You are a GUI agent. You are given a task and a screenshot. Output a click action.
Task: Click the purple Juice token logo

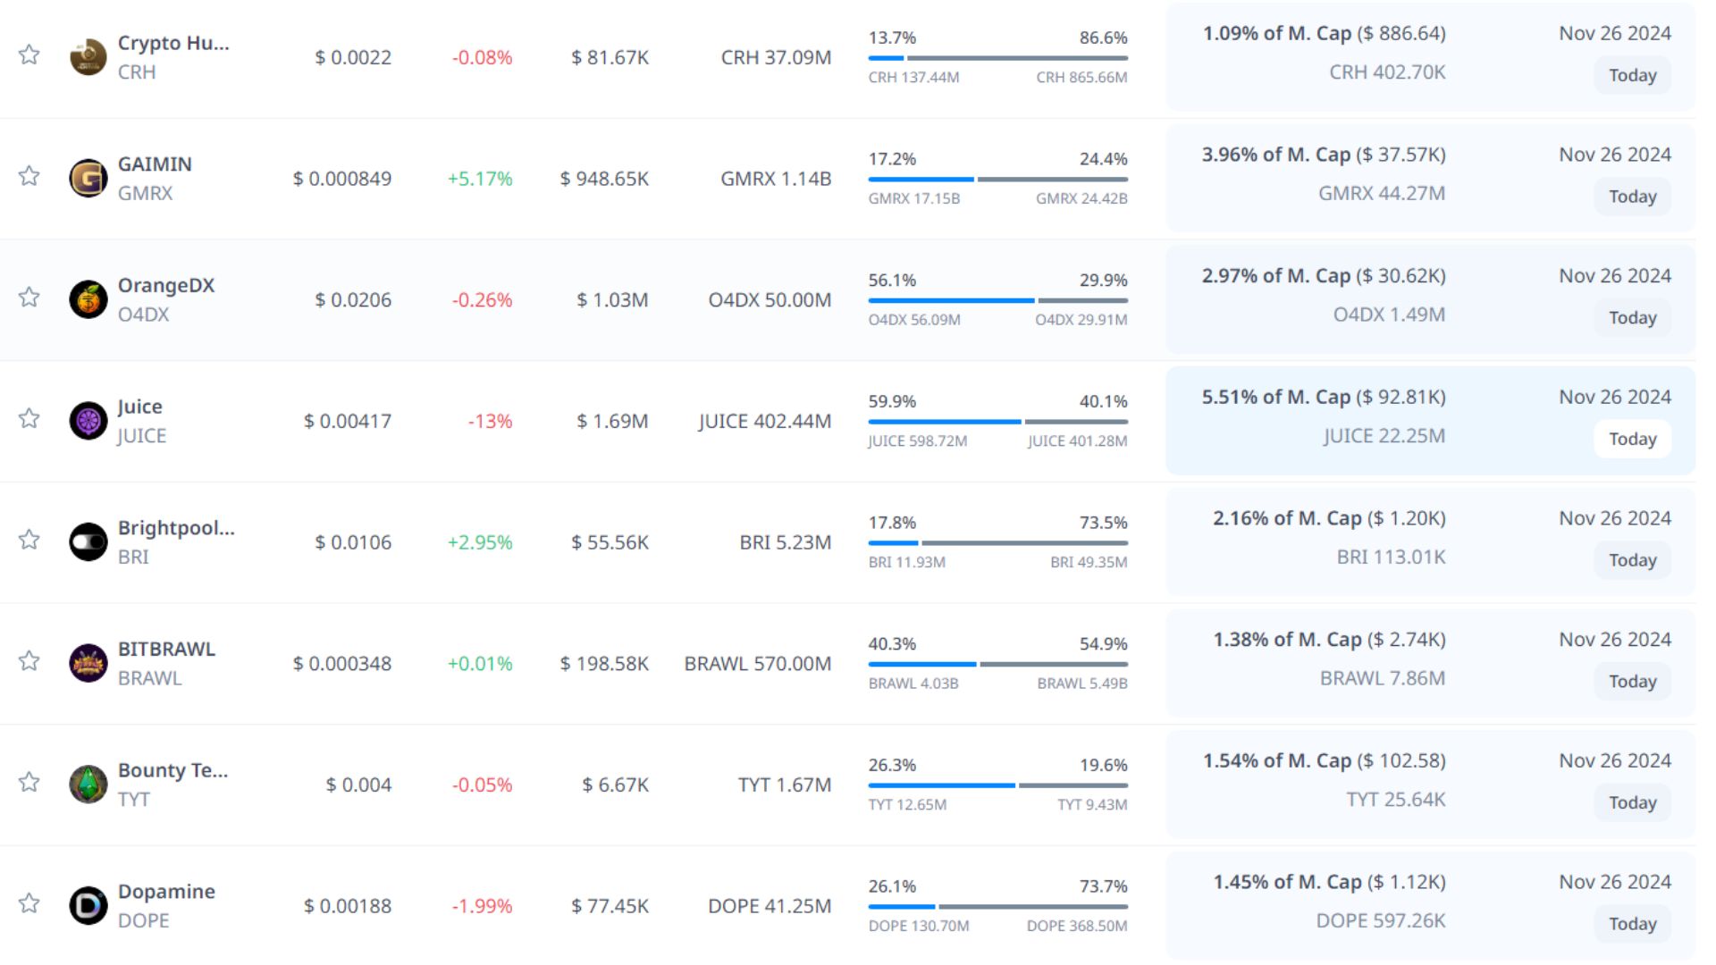(88, 421)
